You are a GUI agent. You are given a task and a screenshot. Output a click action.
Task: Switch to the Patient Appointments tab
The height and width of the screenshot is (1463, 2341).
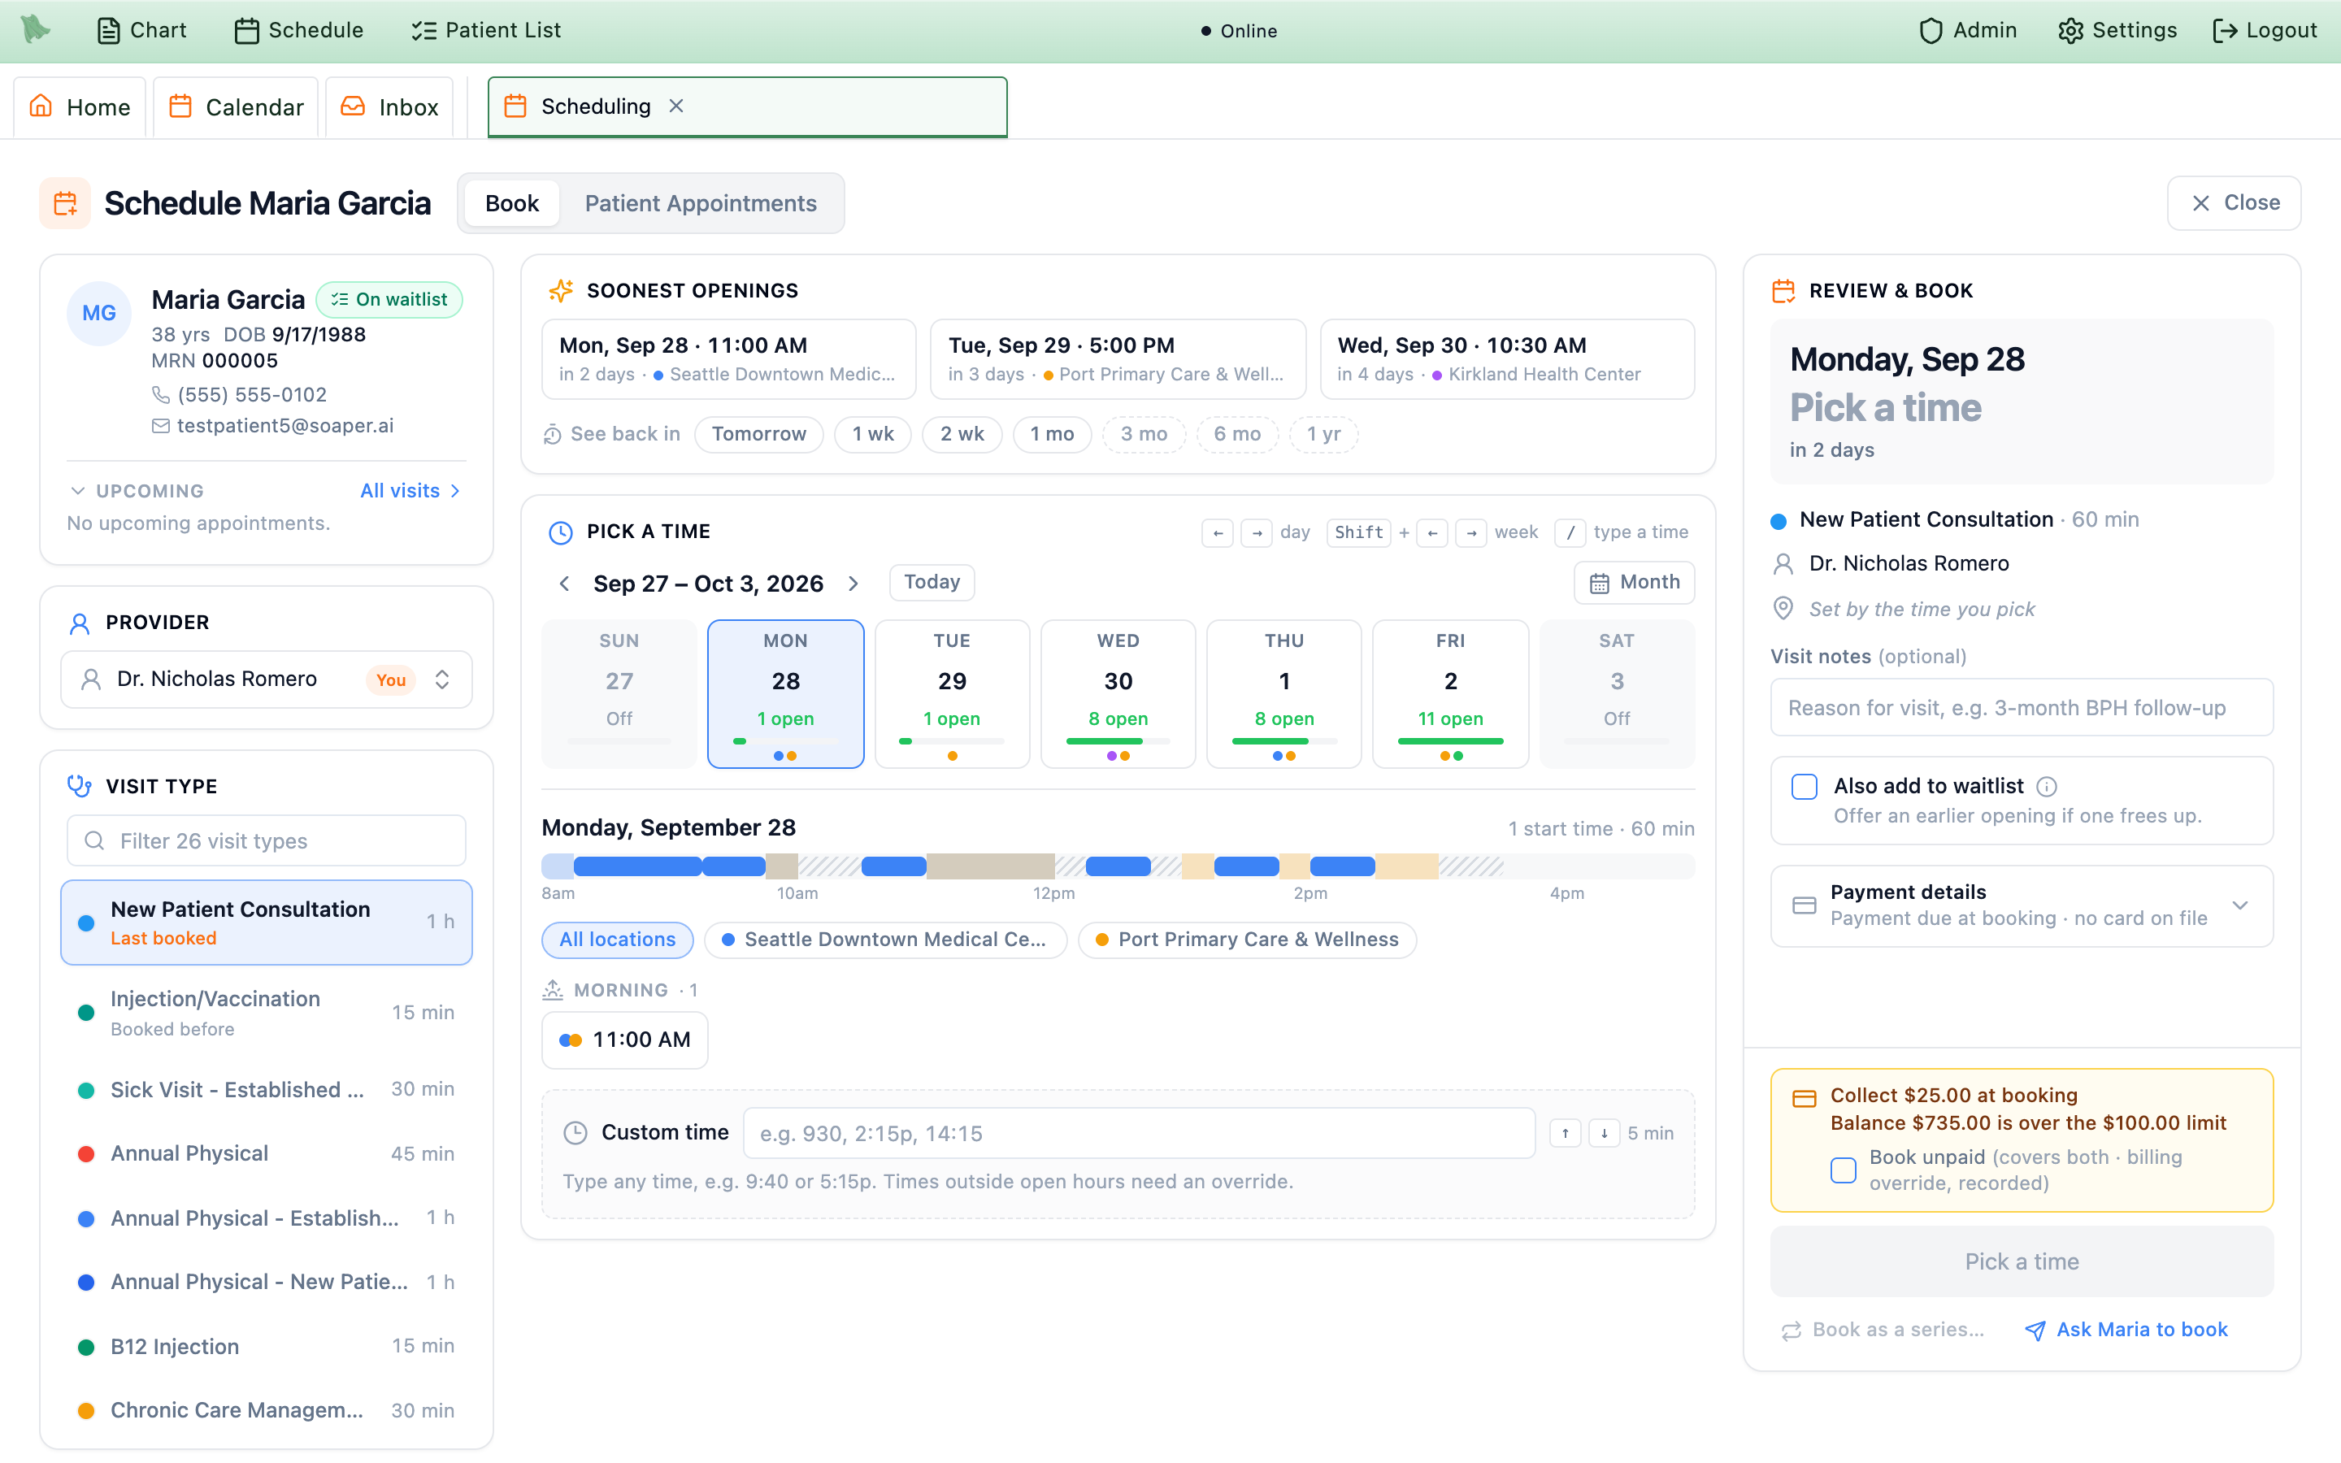pyautogui.click(x=701, y=203)
